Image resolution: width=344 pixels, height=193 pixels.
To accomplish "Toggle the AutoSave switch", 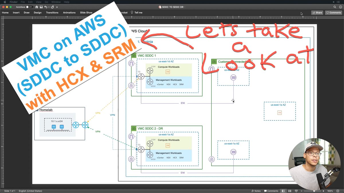I will [29, 7].
